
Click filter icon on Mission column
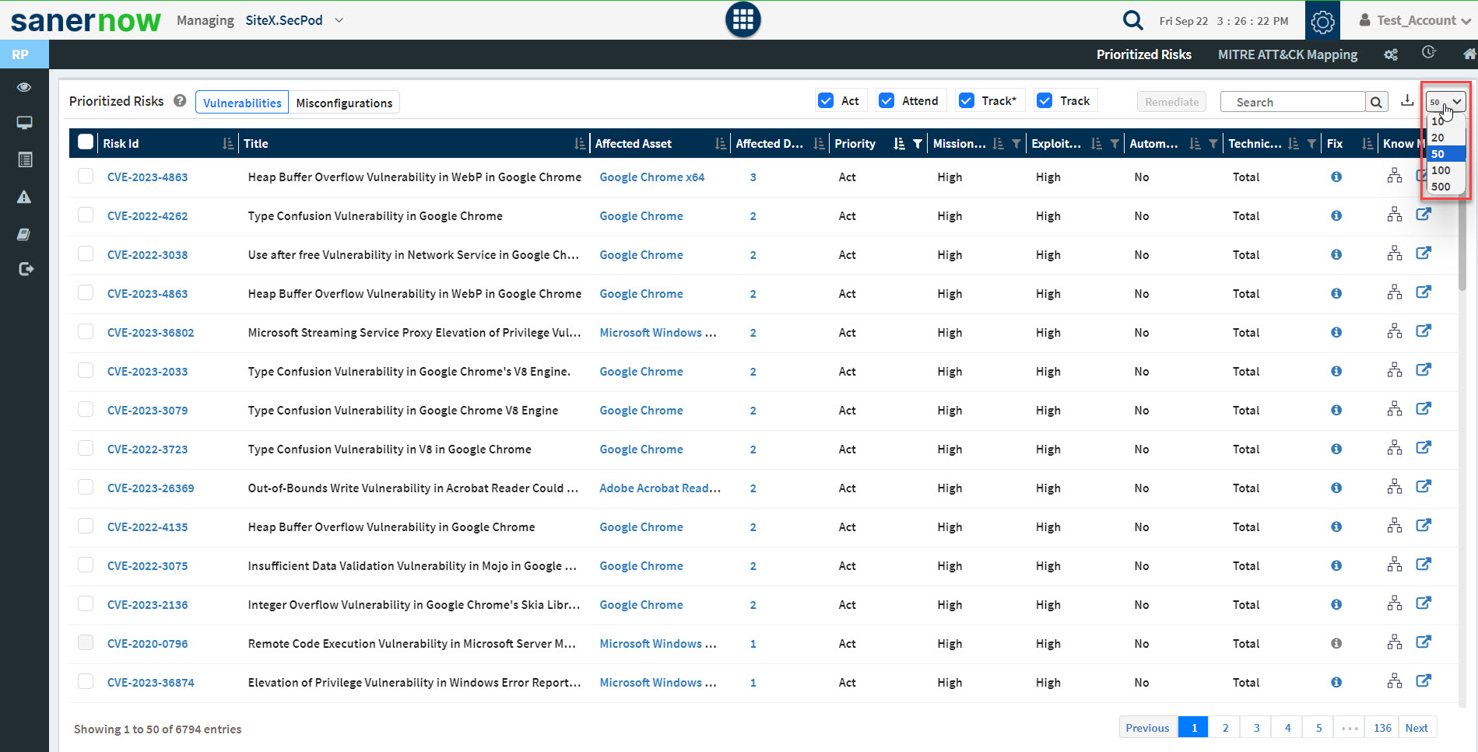coord(1016,144)
